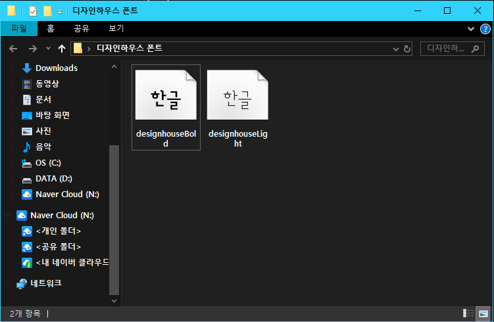This screenshot has height=322, width=494.
Task: Open <내 네이버 클라우드 entry
Action: [72, 262]
